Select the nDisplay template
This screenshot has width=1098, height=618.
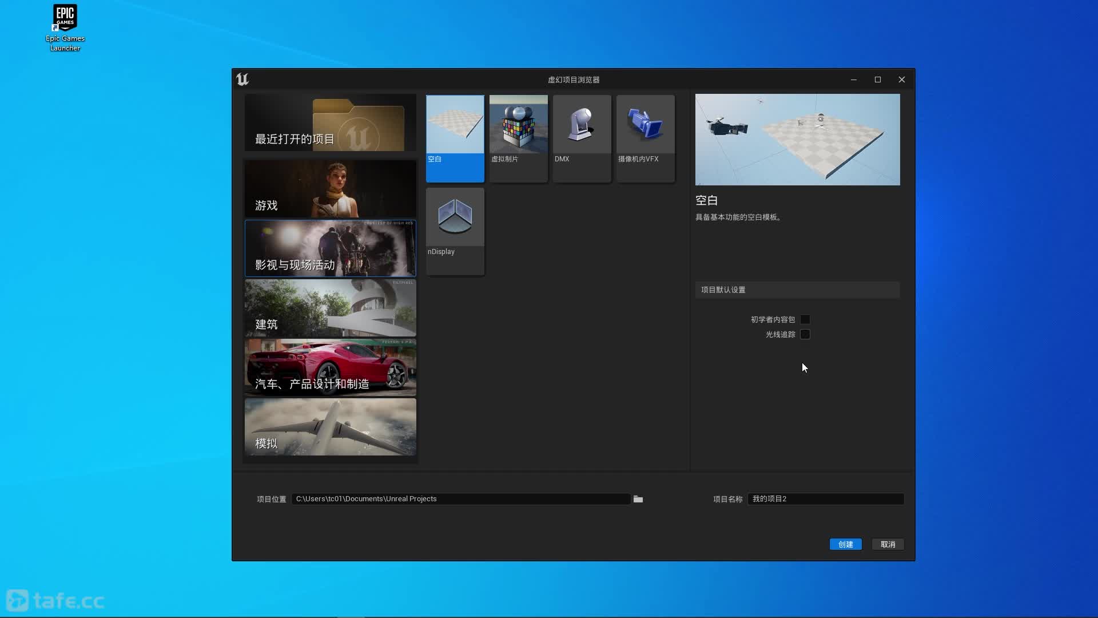click(x=455, y=231)
